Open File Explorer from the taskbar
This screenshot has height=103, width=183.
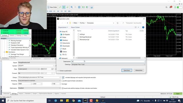[x=61, y=100]
